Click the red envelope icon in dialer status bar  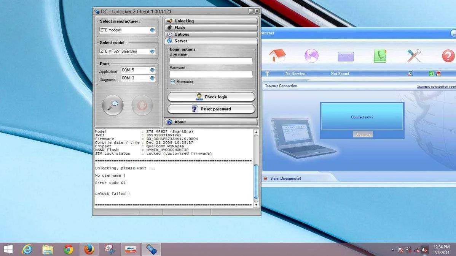(x=438, y=74)
